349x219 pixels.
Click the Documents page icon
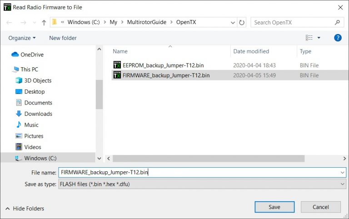coord(19,103)
